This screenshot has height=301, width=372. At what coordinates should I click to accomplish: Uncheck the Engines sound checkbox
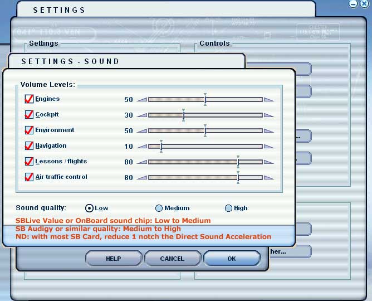point(29,99)
